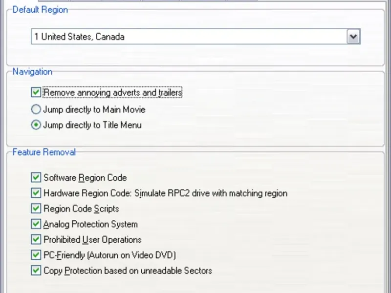Disable Region Code Scripts removal
This screenshot has width=391, height=293.
click(x=36, y=209)
